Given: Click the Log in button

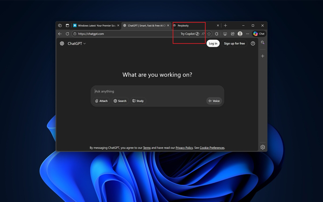Looking at the screenshot, I should click(x=213, y=43).
